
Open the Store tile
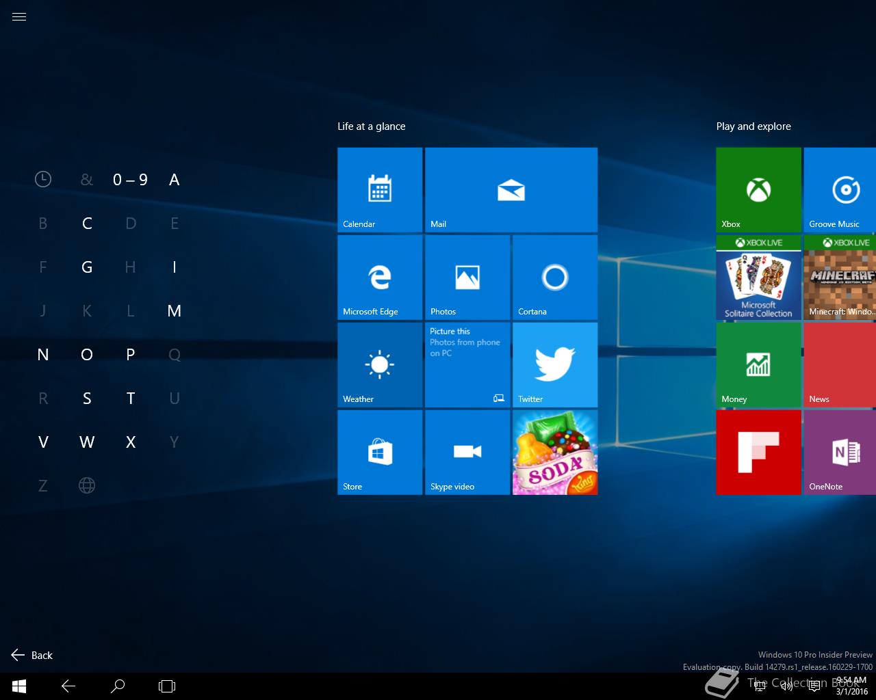pyautogui.click(x=380, y=453)
